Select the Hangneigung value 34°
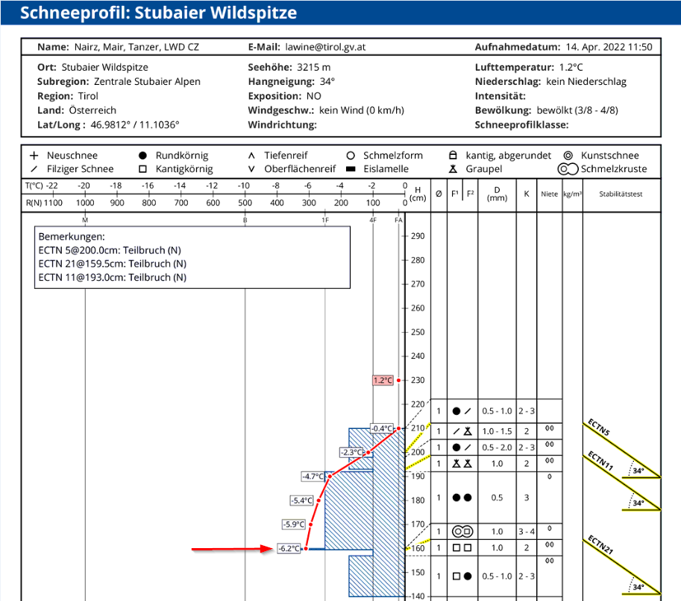681x601 pixels. click(x=327, y=81)
